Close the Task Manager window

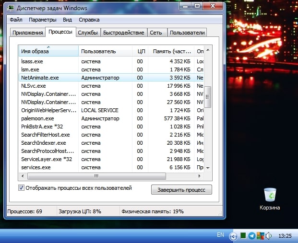[x=213, y=6]
